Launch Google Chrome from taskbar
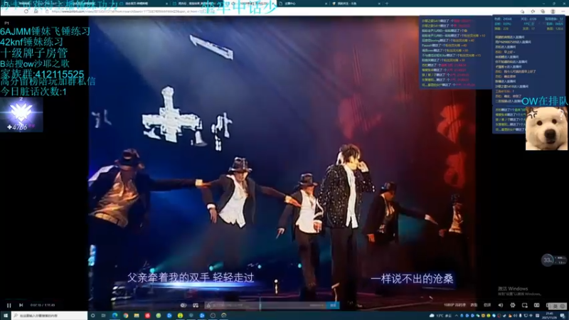Image resolution: width=569 pixels, height=320 pixels. pos(126,316)
